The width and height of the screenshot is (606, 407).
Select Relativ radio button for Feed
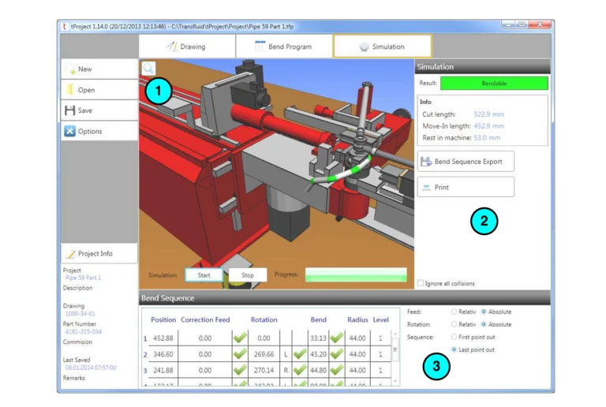point(454,312)
